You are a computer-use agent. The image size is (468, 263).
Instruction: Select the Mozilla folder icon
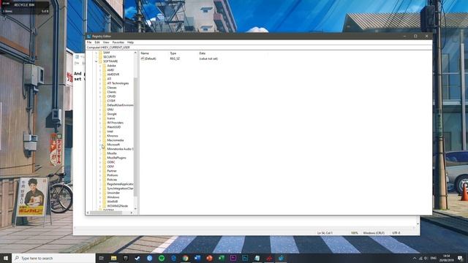105,153
